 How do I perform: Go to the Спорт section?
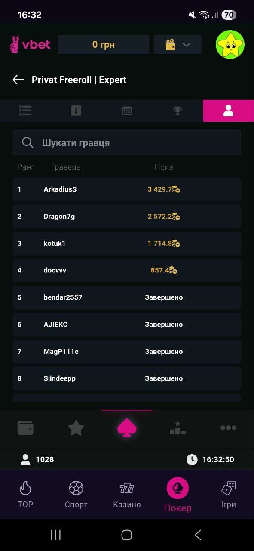[76, 495]
